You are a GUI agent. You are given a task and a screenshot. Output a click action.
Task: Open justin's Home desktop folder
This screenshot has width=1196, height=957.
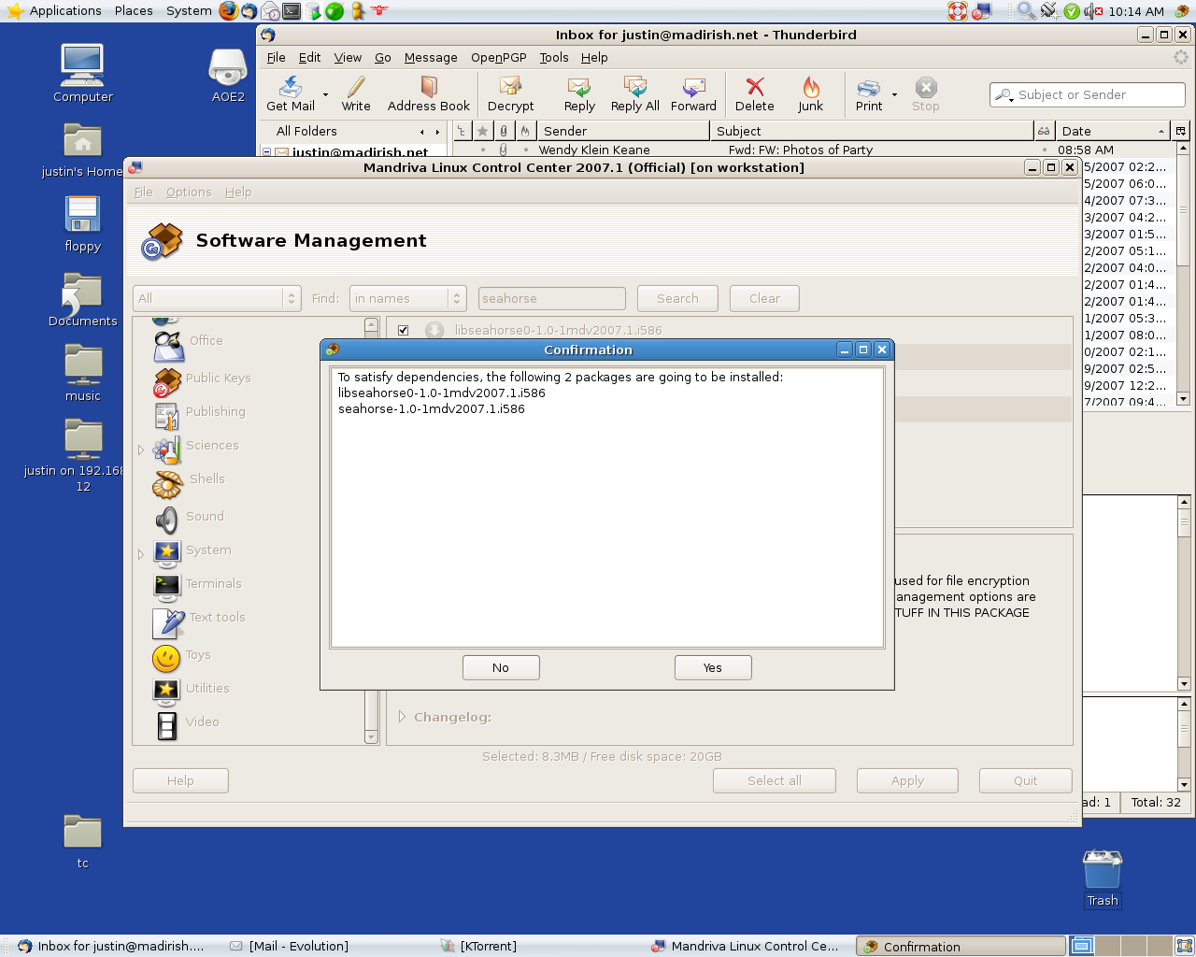click(82, 150)
